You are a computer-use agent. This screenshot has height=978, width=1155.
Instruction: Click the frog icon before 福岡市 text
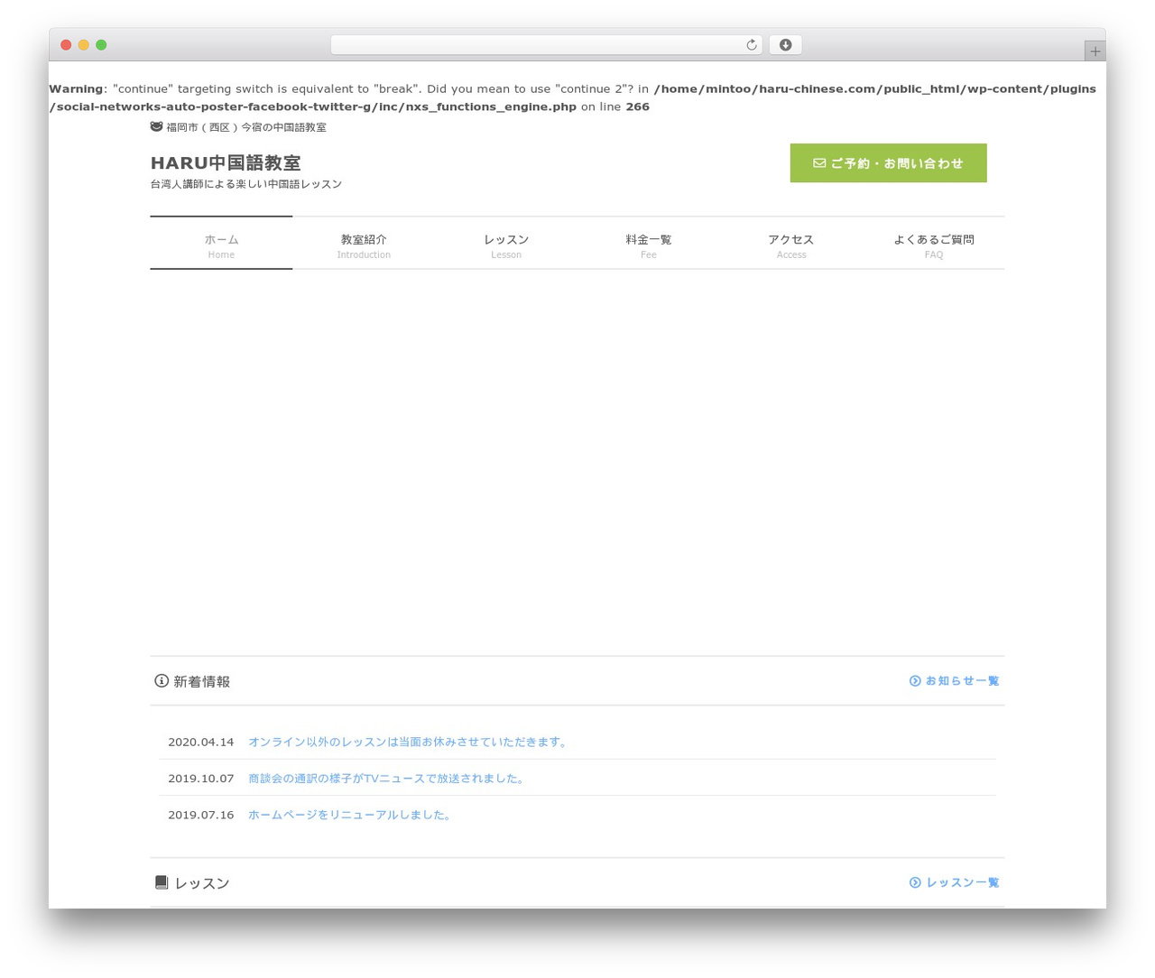[156, 127]
